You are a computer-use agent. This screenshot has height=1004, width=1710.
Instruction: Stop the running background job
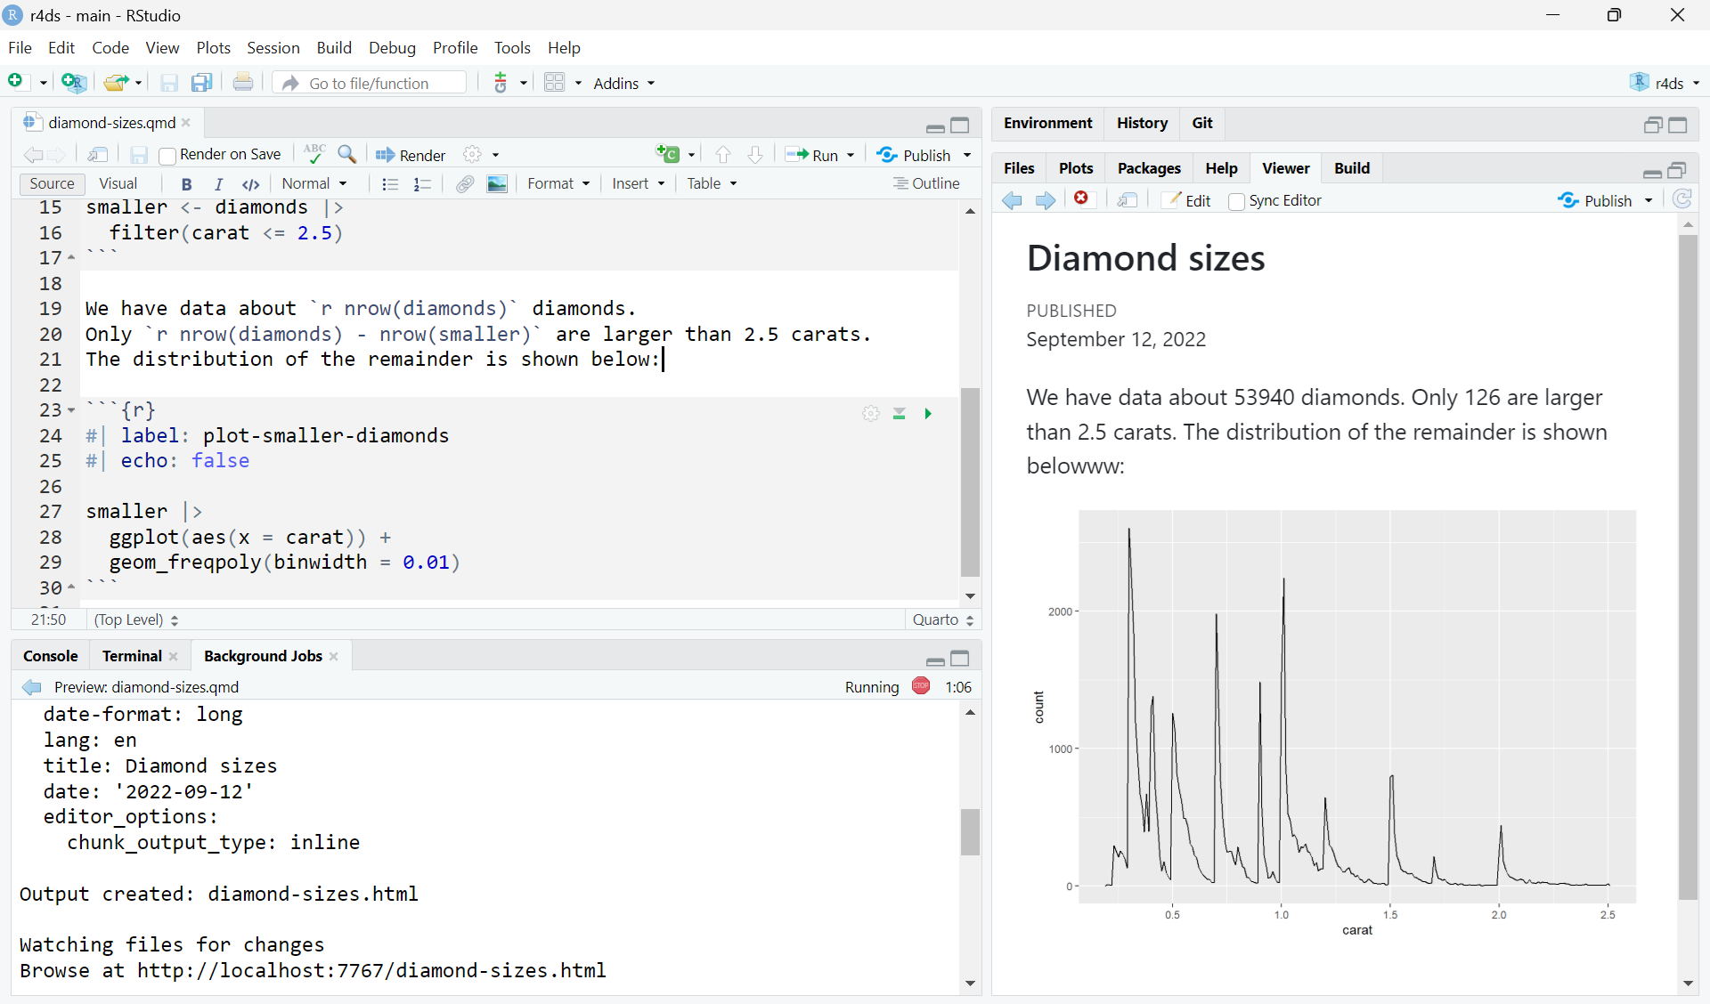click(921, 685)
